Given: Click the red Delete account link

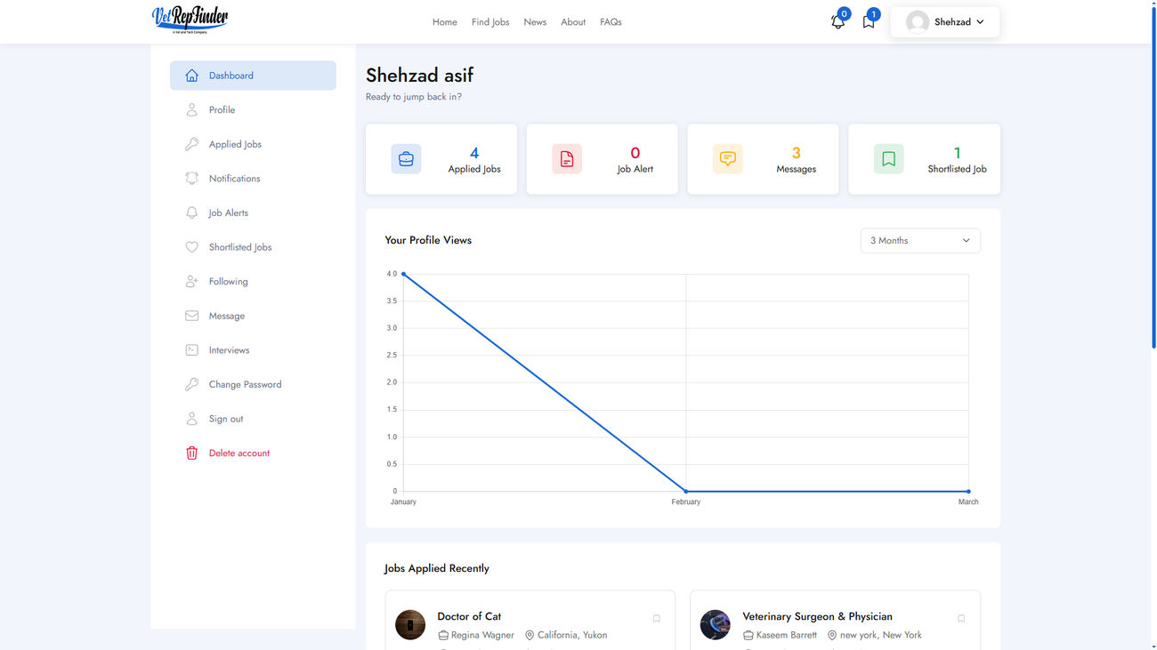Looking at the screenshot, I should click(239, 453).
